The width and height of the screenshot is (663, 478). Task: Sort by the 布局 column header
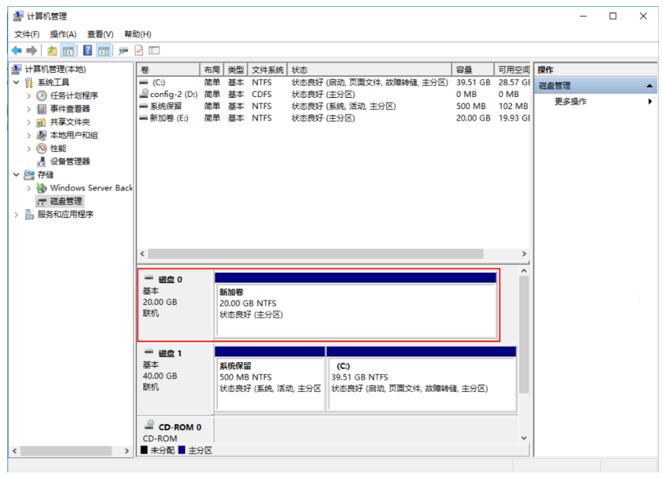pyautogui.click(x=212, y=70)
